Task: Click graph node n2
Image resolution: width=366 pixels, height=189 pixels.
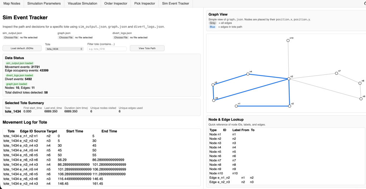Action: pyautogui.click(x=289, y=106)
